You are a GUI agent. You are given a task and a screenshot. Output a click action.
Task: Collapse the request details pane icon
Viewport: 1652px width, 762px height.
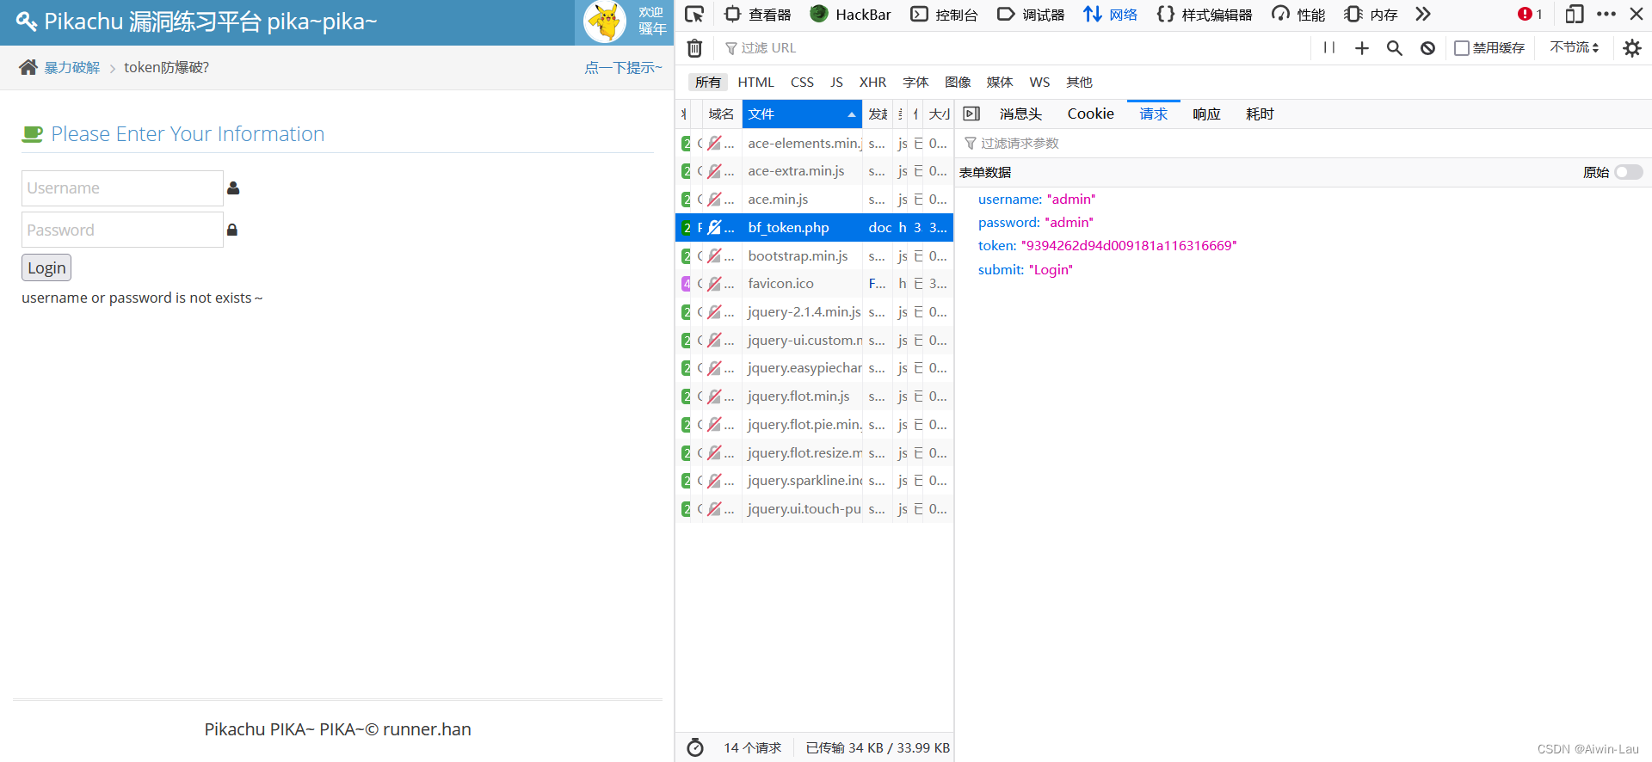[x=971, y=114]
